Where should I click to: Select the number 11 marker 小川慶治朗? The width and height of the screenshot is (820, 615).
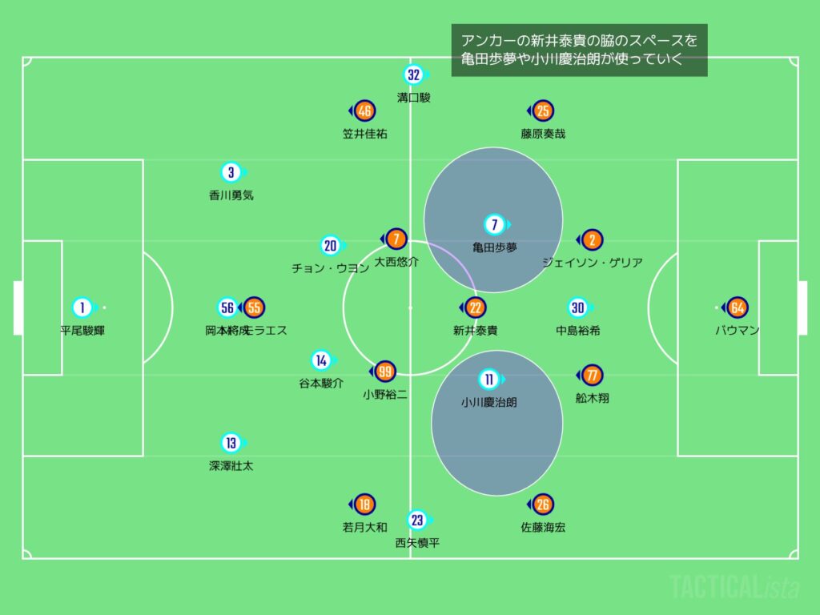pos(488,380)
